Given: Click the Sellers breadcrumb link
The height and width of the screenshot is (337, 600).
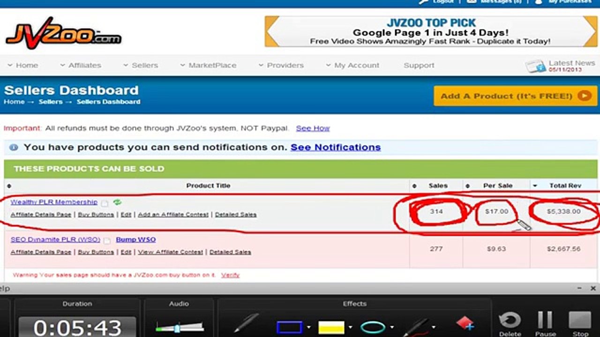Looking at the screenshot, I should pyautogui.click(x=51, y=102).
